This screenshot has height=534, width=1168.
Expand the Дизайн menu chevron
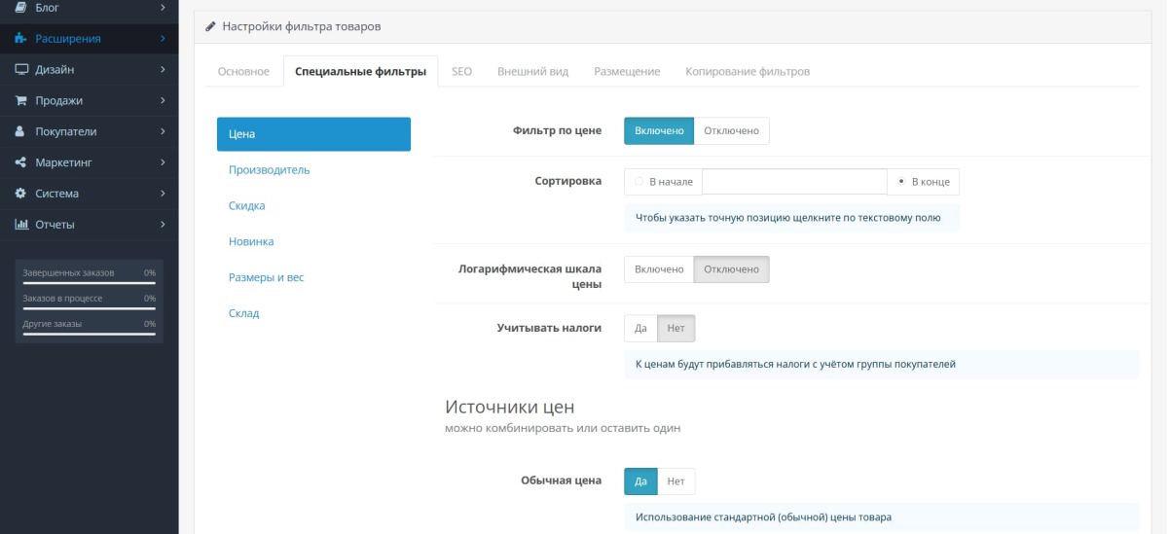(163, 69)
